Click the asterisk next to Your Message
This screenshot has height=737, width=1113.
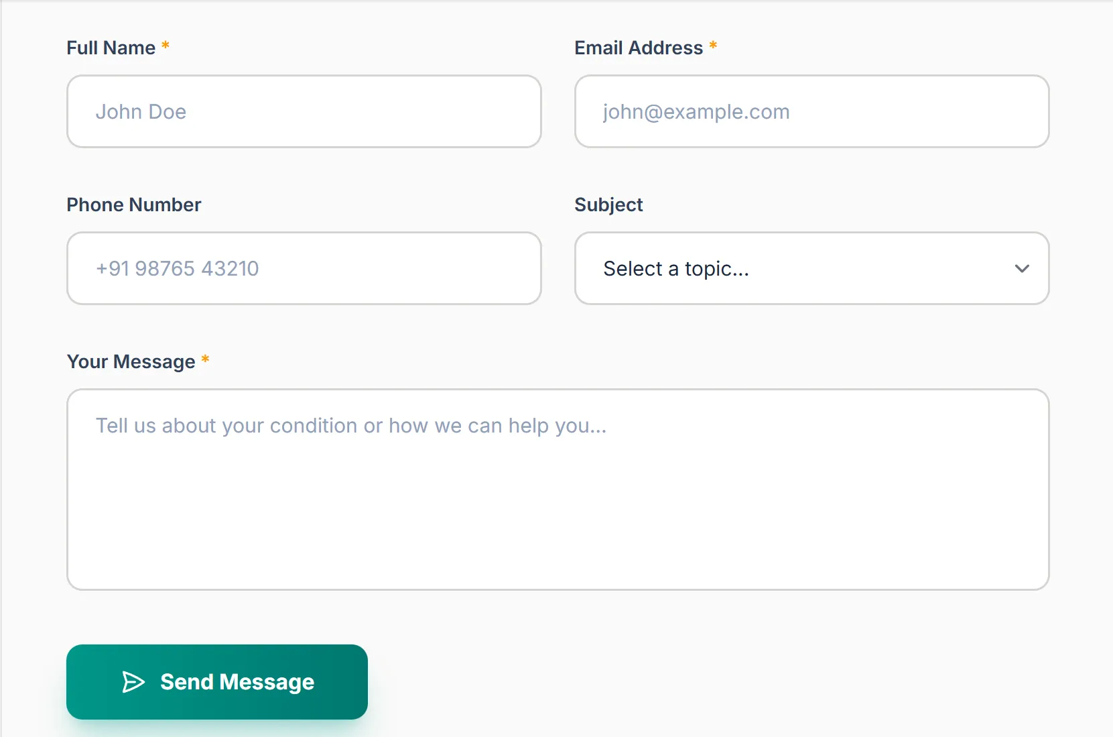pyautogui.click(x=205, y=359)
